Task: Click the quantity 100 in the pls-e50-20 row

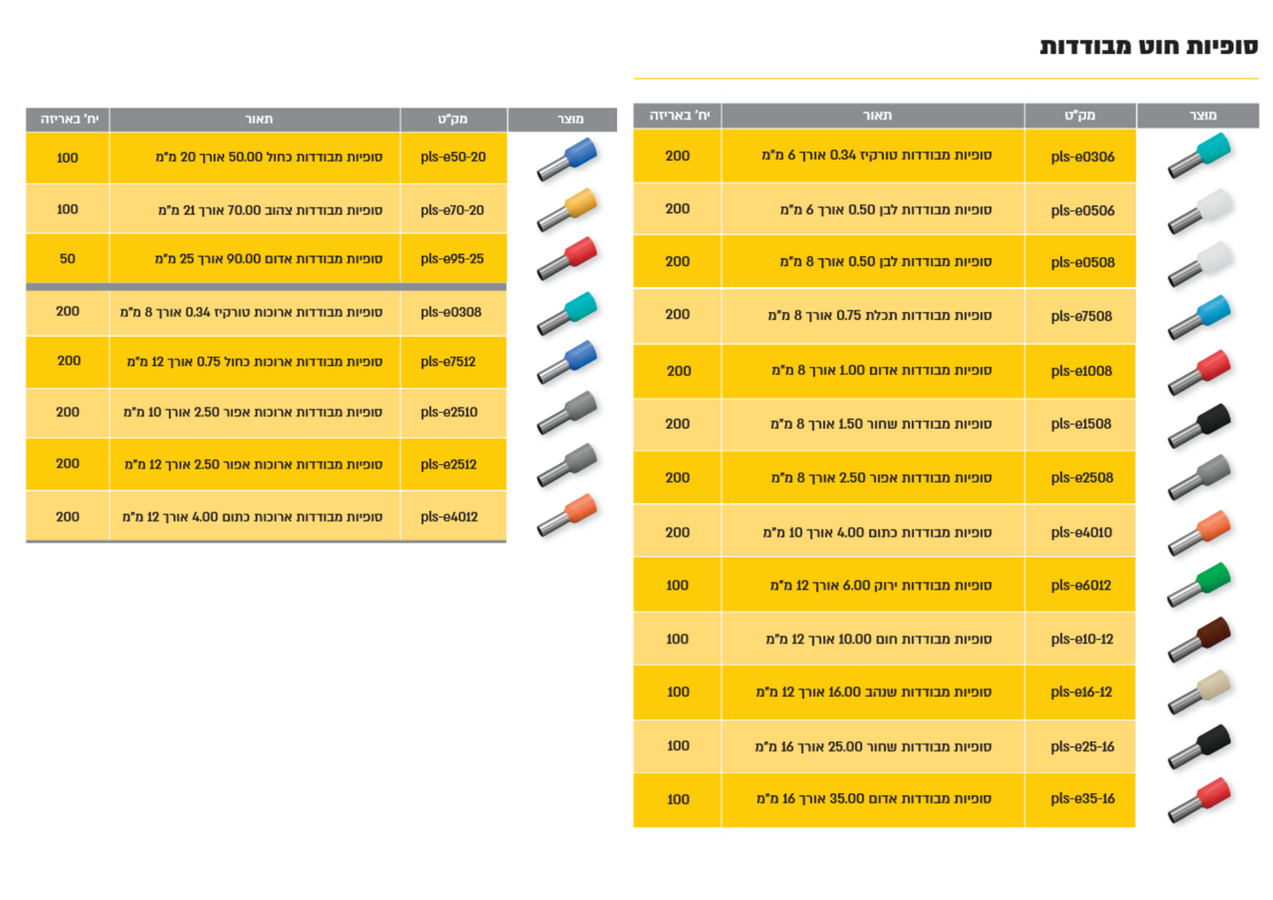Action: 67,158
